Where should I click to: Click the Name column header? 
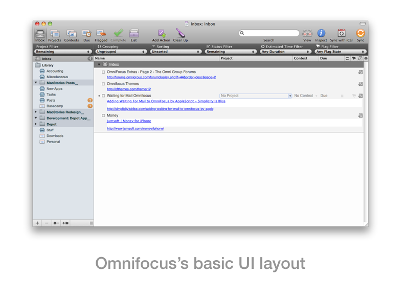click(x=156, y=58)
